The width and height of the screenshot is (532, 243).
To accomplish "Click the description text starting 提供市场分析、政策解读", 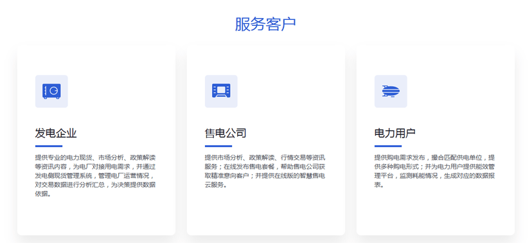I will pos(265,171).
